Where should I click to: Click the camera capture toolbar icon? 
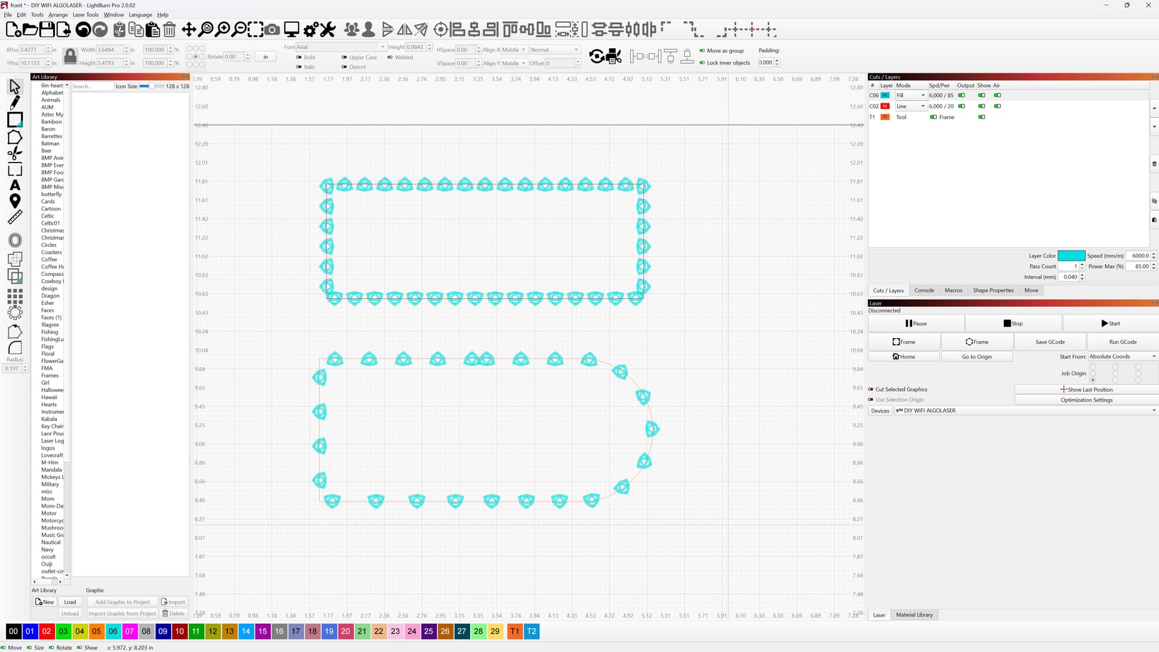point(272,29)
